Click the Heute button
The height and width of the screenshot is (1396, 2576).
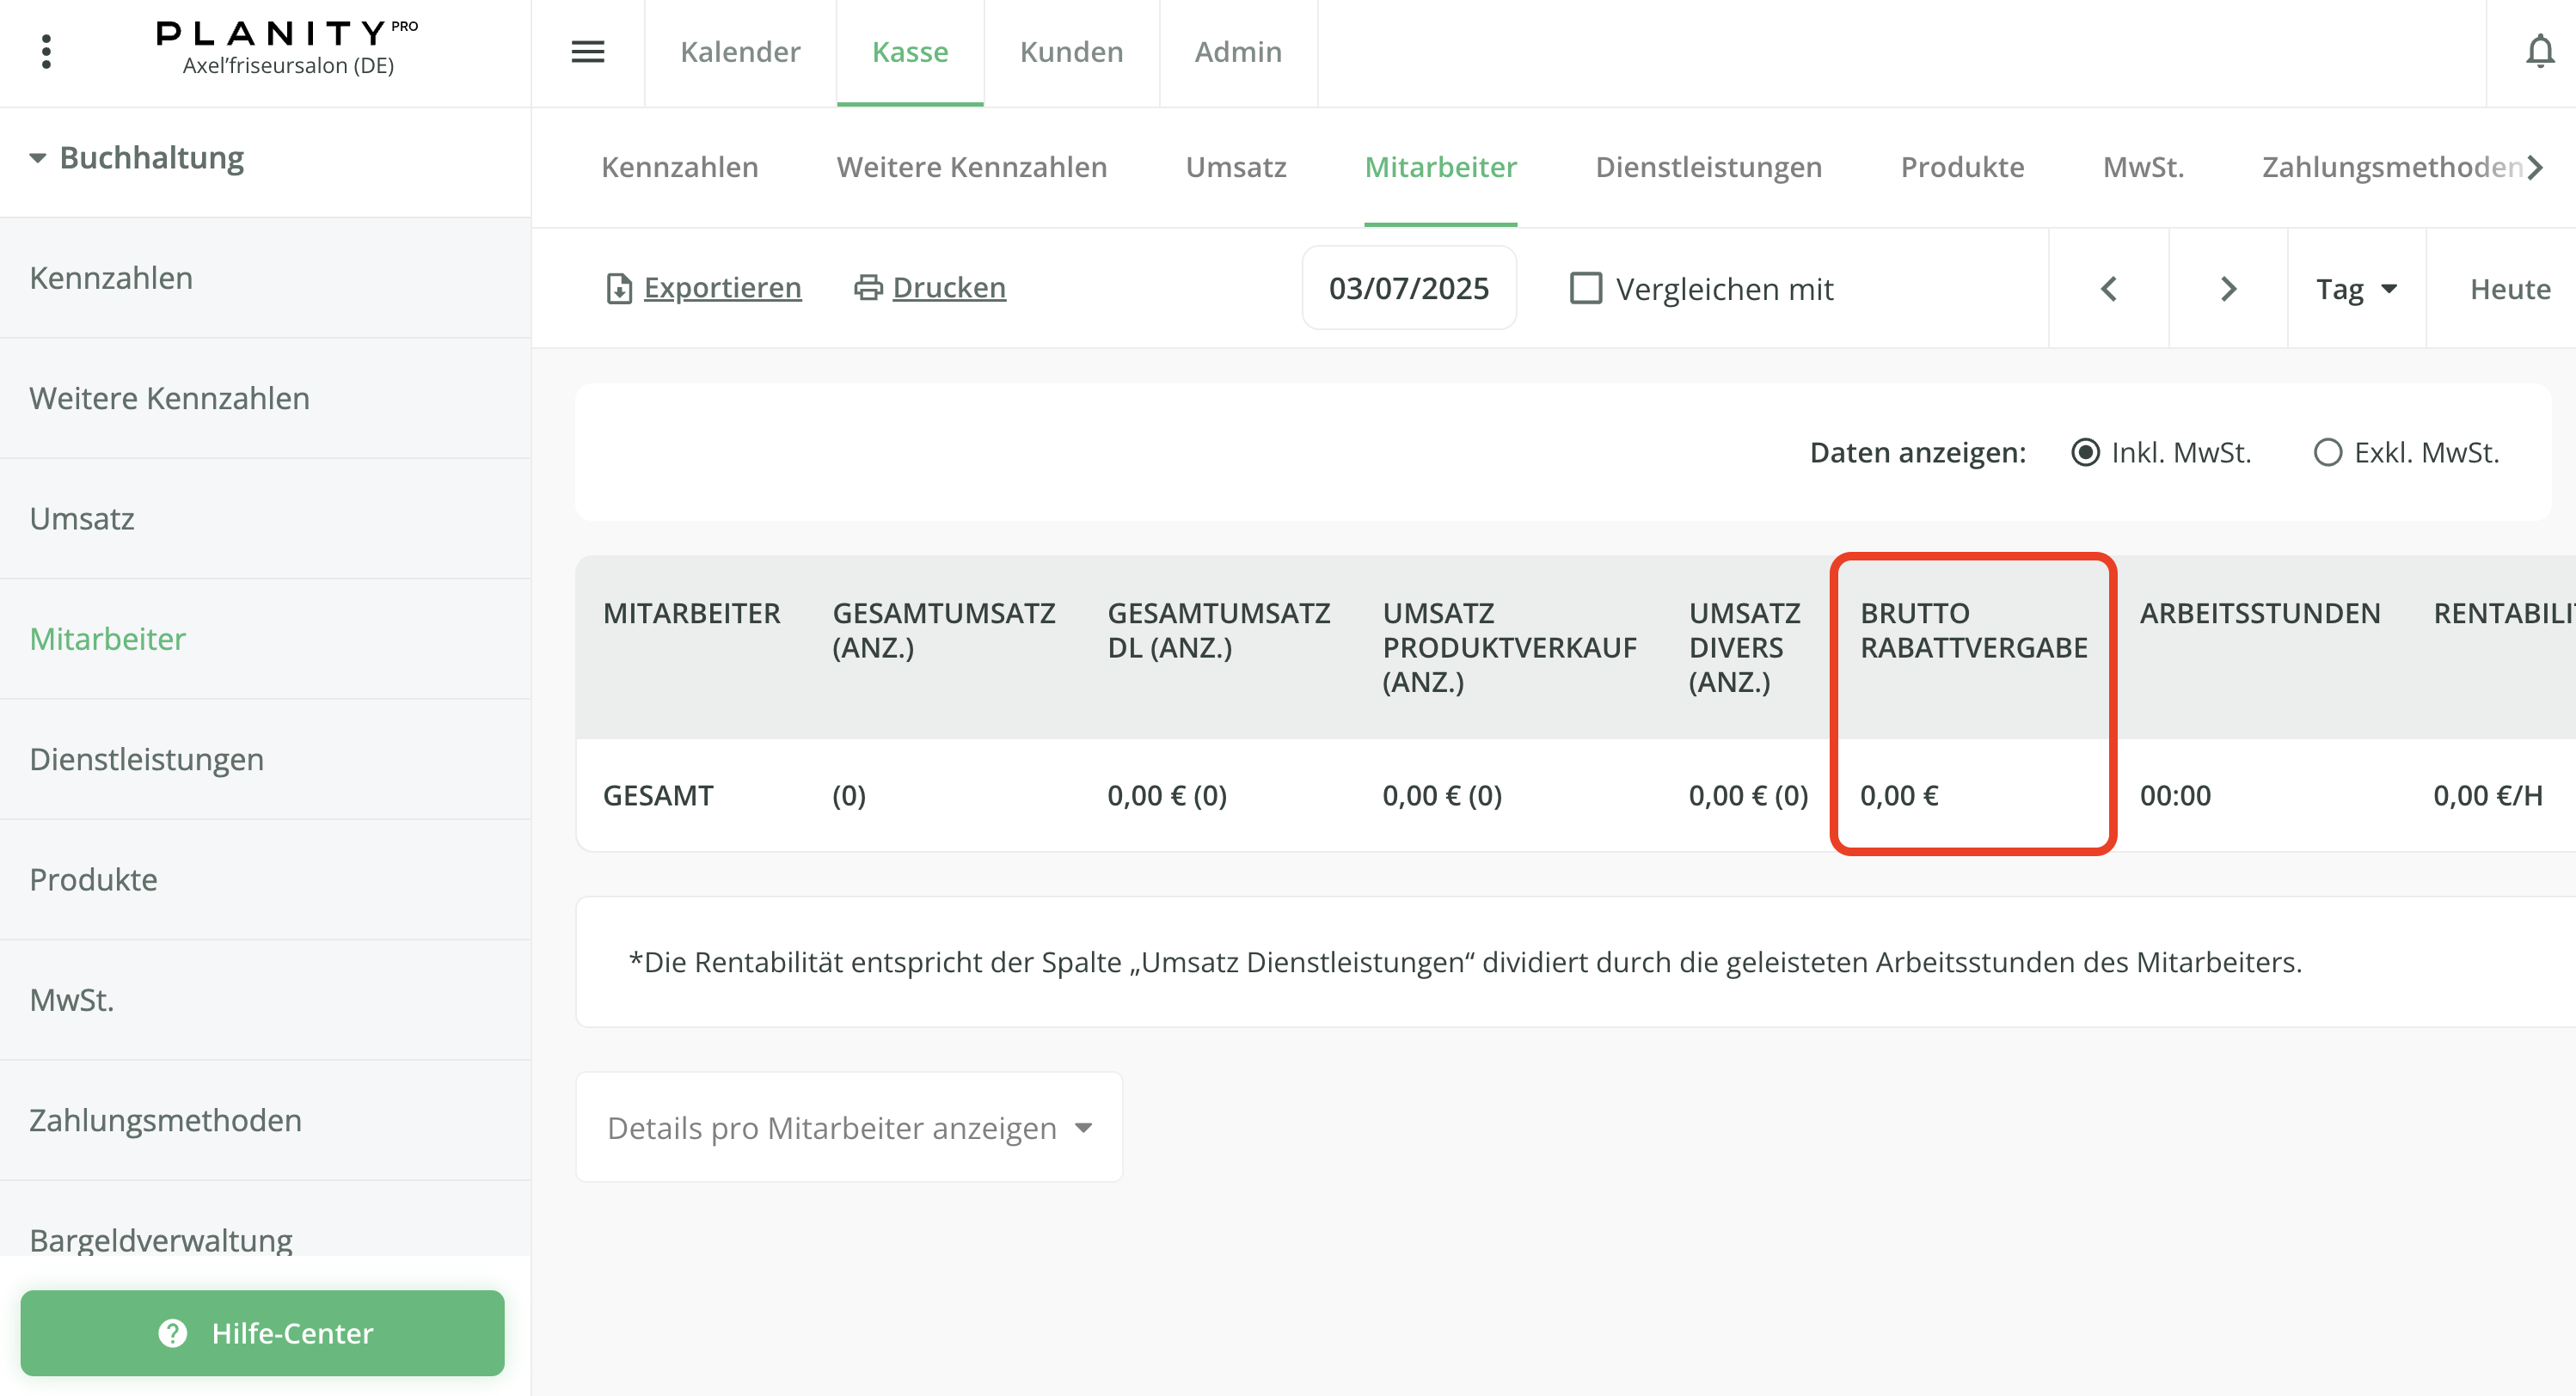(x=2510, y=289)
